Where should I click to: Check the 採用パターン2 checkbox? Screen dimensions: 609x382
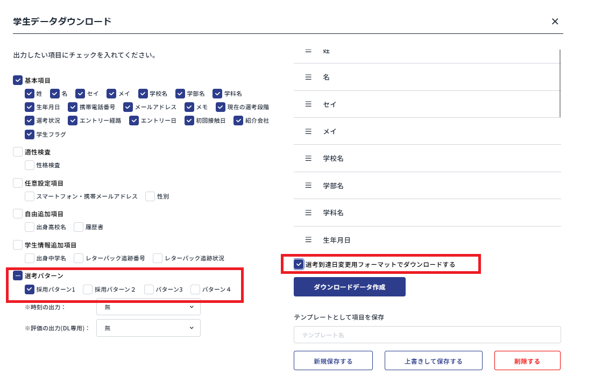87,289
